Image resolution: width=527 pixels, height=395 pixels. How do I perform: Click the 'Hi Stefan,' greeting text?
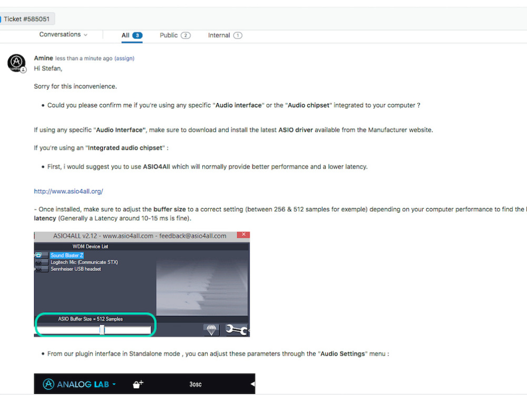point(48,68)
